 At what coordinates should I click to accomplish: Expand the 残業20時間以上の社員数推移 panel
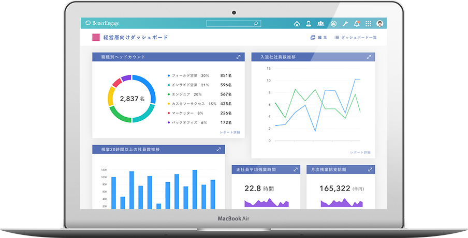(219, 150)
